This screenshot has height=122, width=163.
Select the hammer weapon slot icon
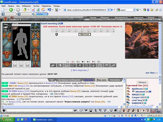(7, 43)
